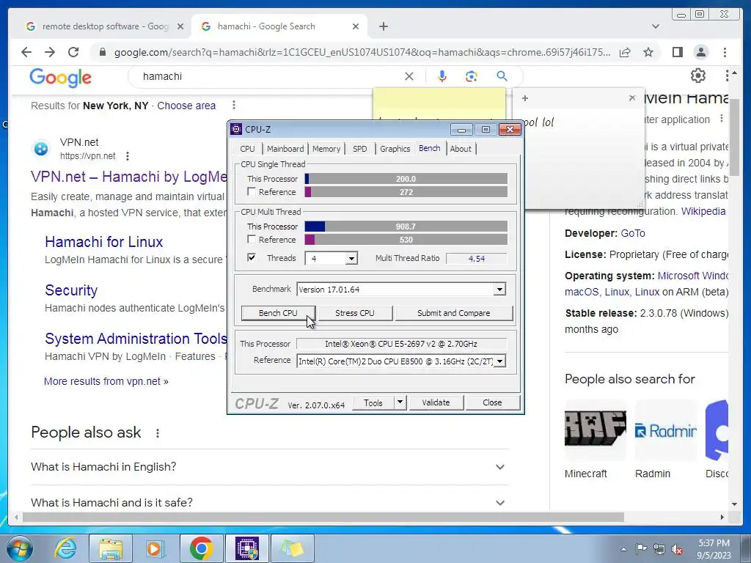751x563 pixels.
Task: Open the Radmin related search thumbnail
Action: tap(666, 430)
